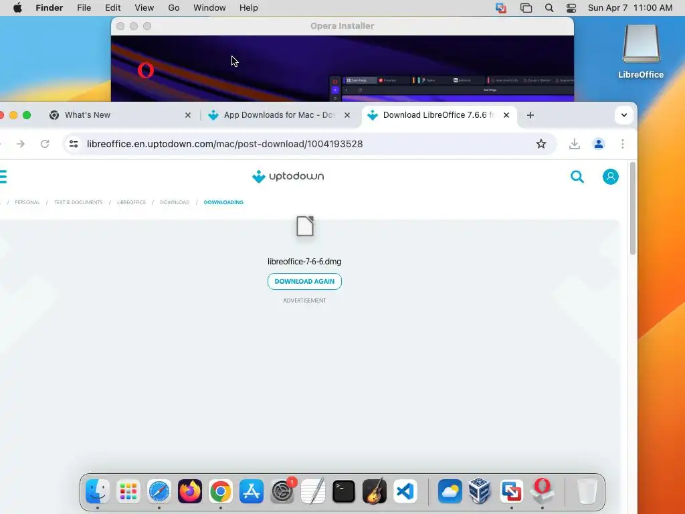Click the DOWNLOAD AGAIN button
Image resolution: width=685 pixels, height=514 pixels.
pyautogui.click(x=304, y=282)
